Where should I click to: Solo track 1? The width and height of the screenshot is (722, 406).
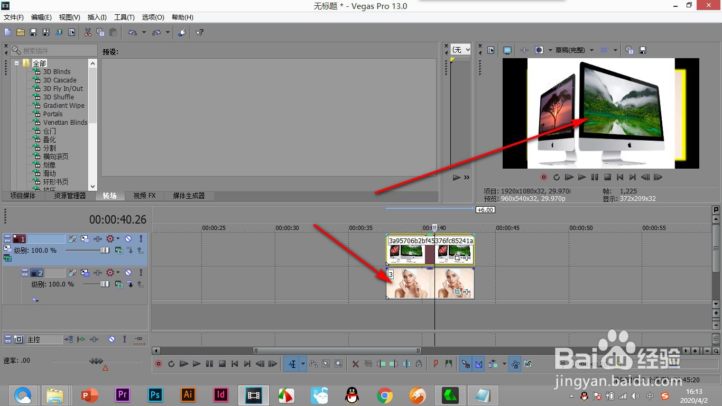pyautogui.click(x=141, y=239)
